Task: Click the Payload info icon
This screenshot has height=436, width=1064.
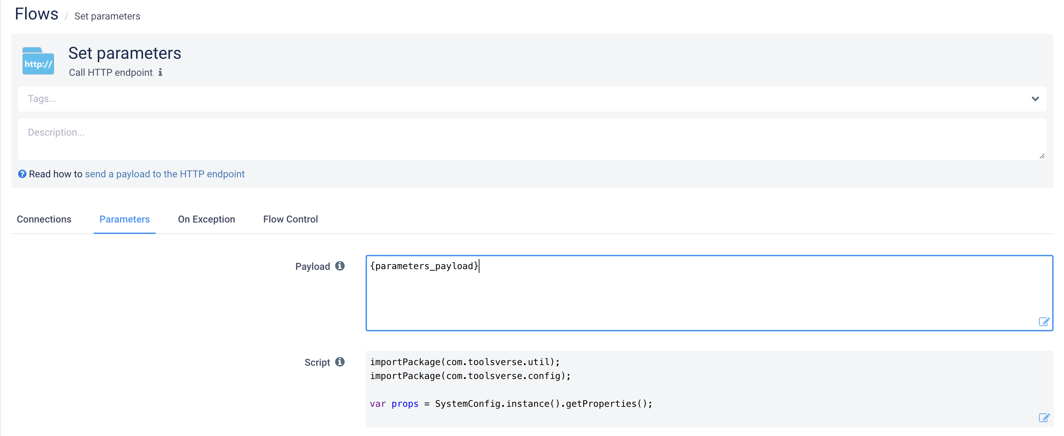Action: click(339, 266)
